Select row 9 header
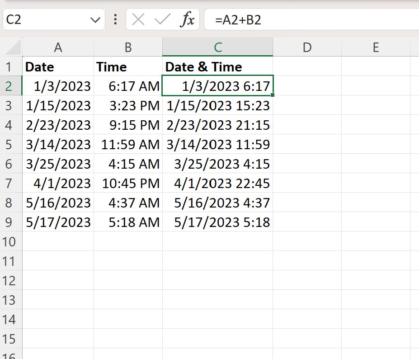The height and width of the screenshot is (359, 419). coord(11,222)
